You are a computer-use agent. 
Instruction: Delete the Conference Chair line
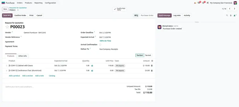(152, 70)
